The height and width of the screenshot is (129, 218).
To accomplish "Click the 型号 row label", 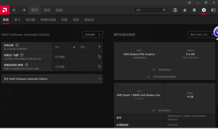I will tap(119, 118).
